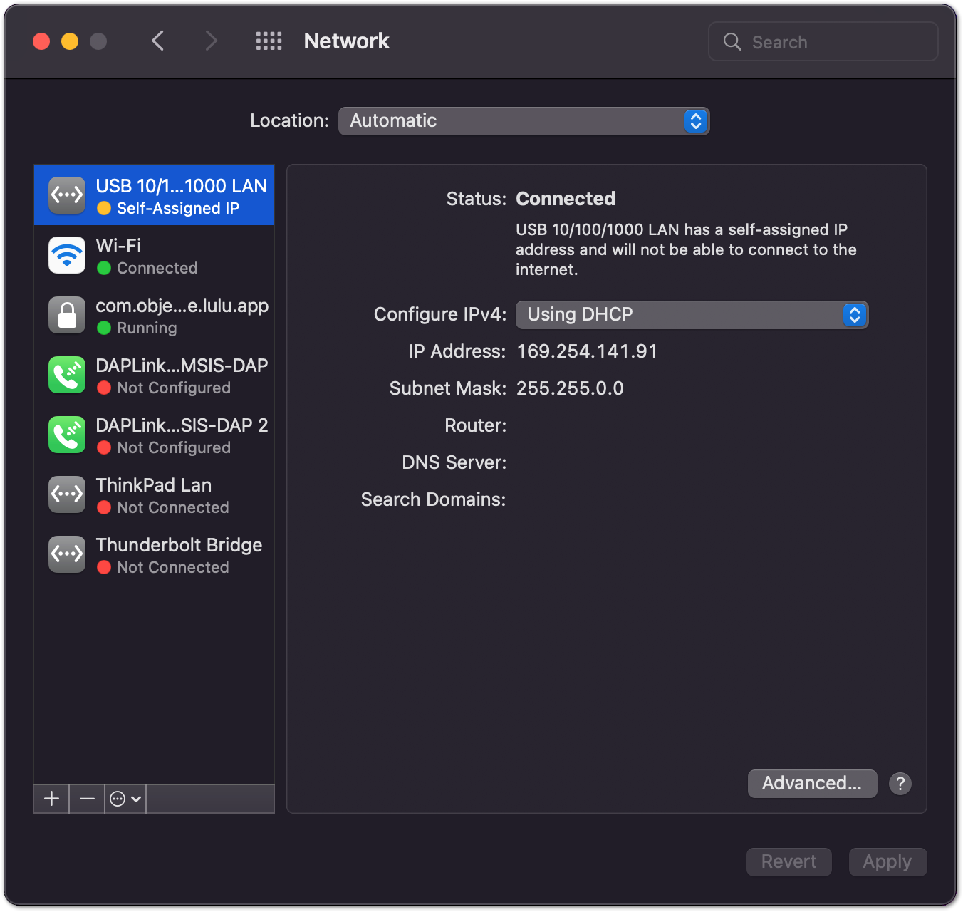
Task: Go back using the left chevron
Action: point(158,41)
